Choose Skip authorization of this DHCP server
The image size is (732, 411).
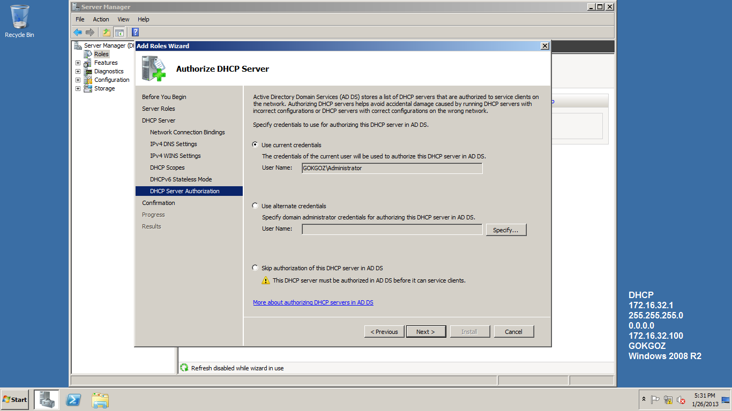tap(255, 268)
